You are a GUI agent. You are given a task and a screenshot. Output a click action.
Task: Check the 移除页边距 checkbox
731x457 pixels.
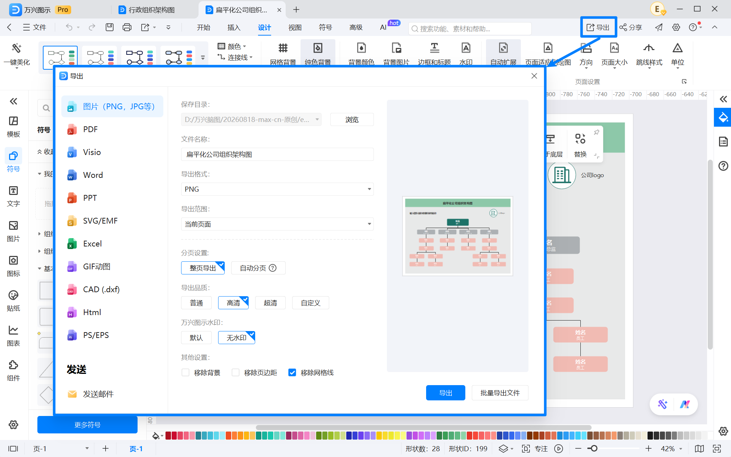pyautogui.click(x=236, y=372)
